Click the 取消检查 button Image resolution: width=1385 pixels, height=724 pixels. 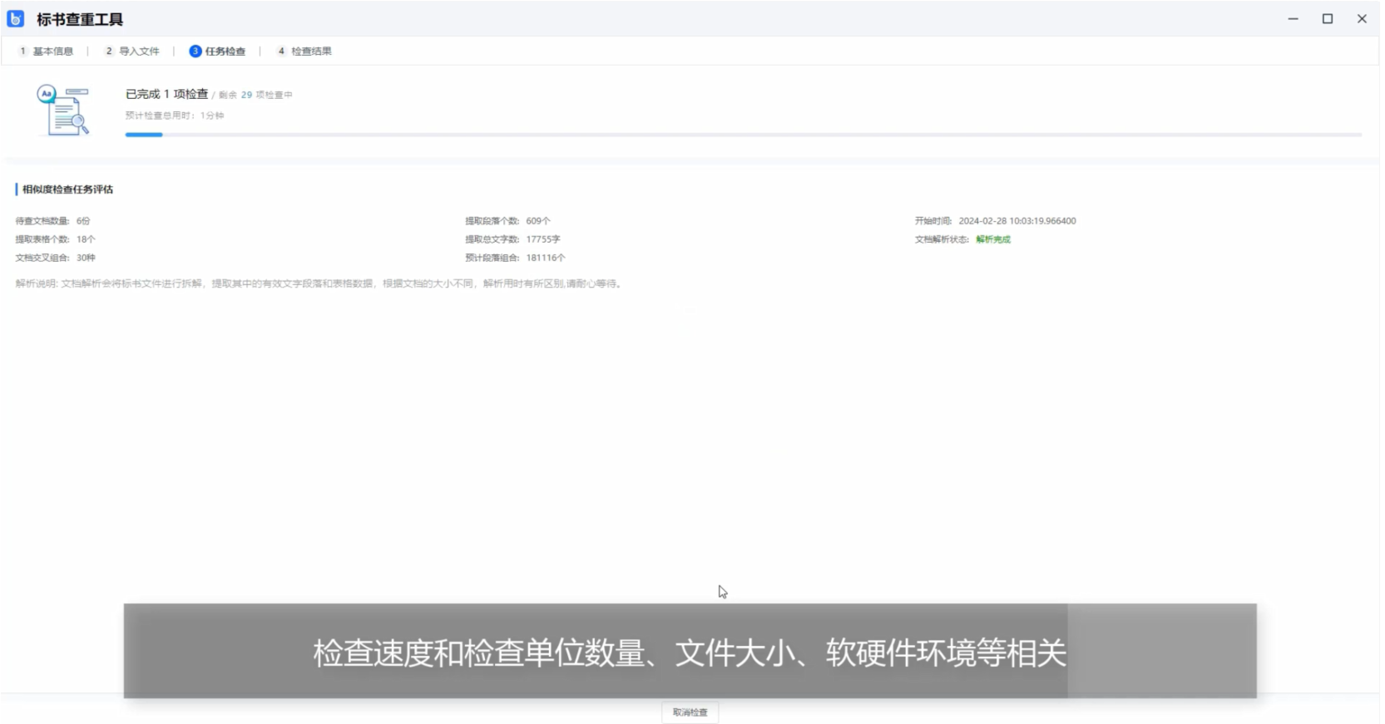pyautogui.click(x=690, y=712)
